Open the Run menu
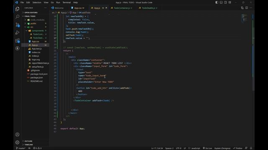 click(x=58, y=2)
